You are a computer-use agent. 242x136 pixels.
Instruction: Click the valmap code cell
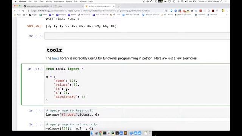tap(137, 126)
